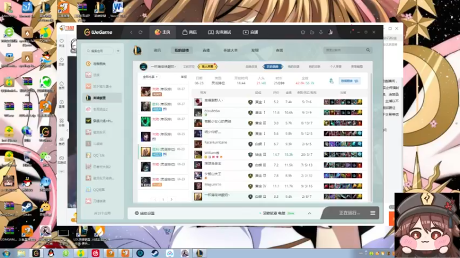Screen dimensions: 460x258
Task: Click the 艾欧尼亚 电信 server label
Action: pyautogui.click(x=274, y=213)
